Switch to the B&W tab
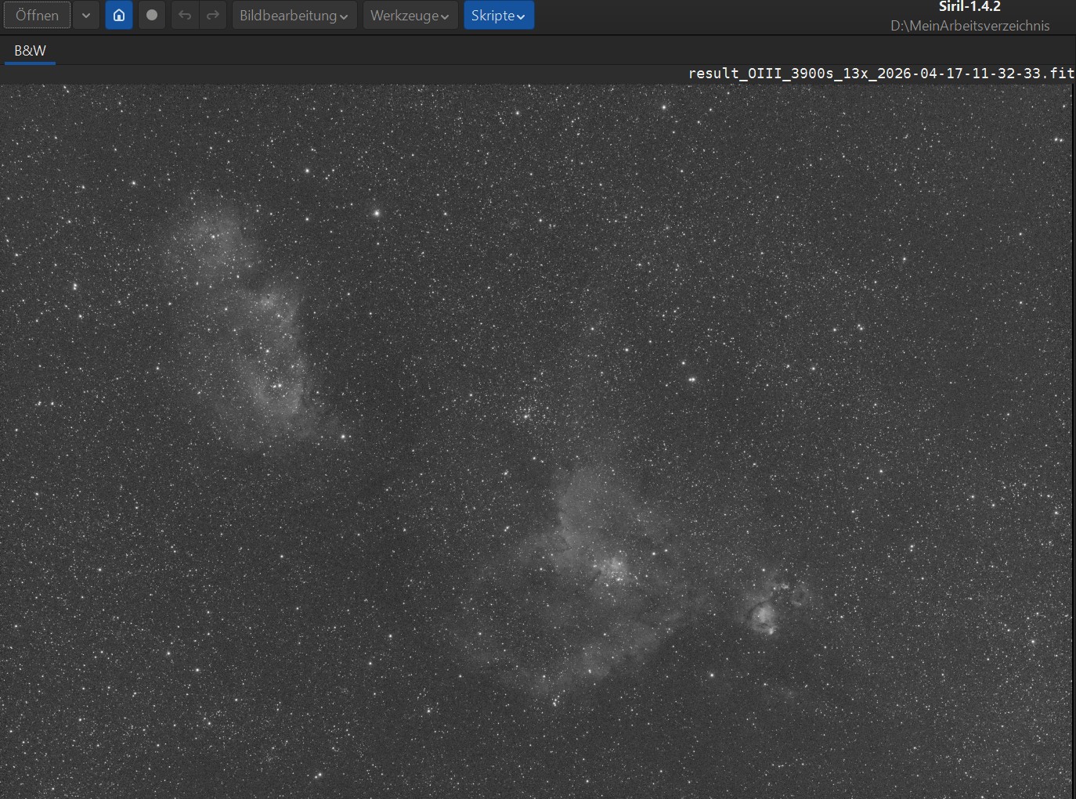This screenshot has width=1076, height=799. click(30, 51)
